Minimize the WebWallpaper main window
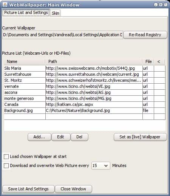 (156, 5)
